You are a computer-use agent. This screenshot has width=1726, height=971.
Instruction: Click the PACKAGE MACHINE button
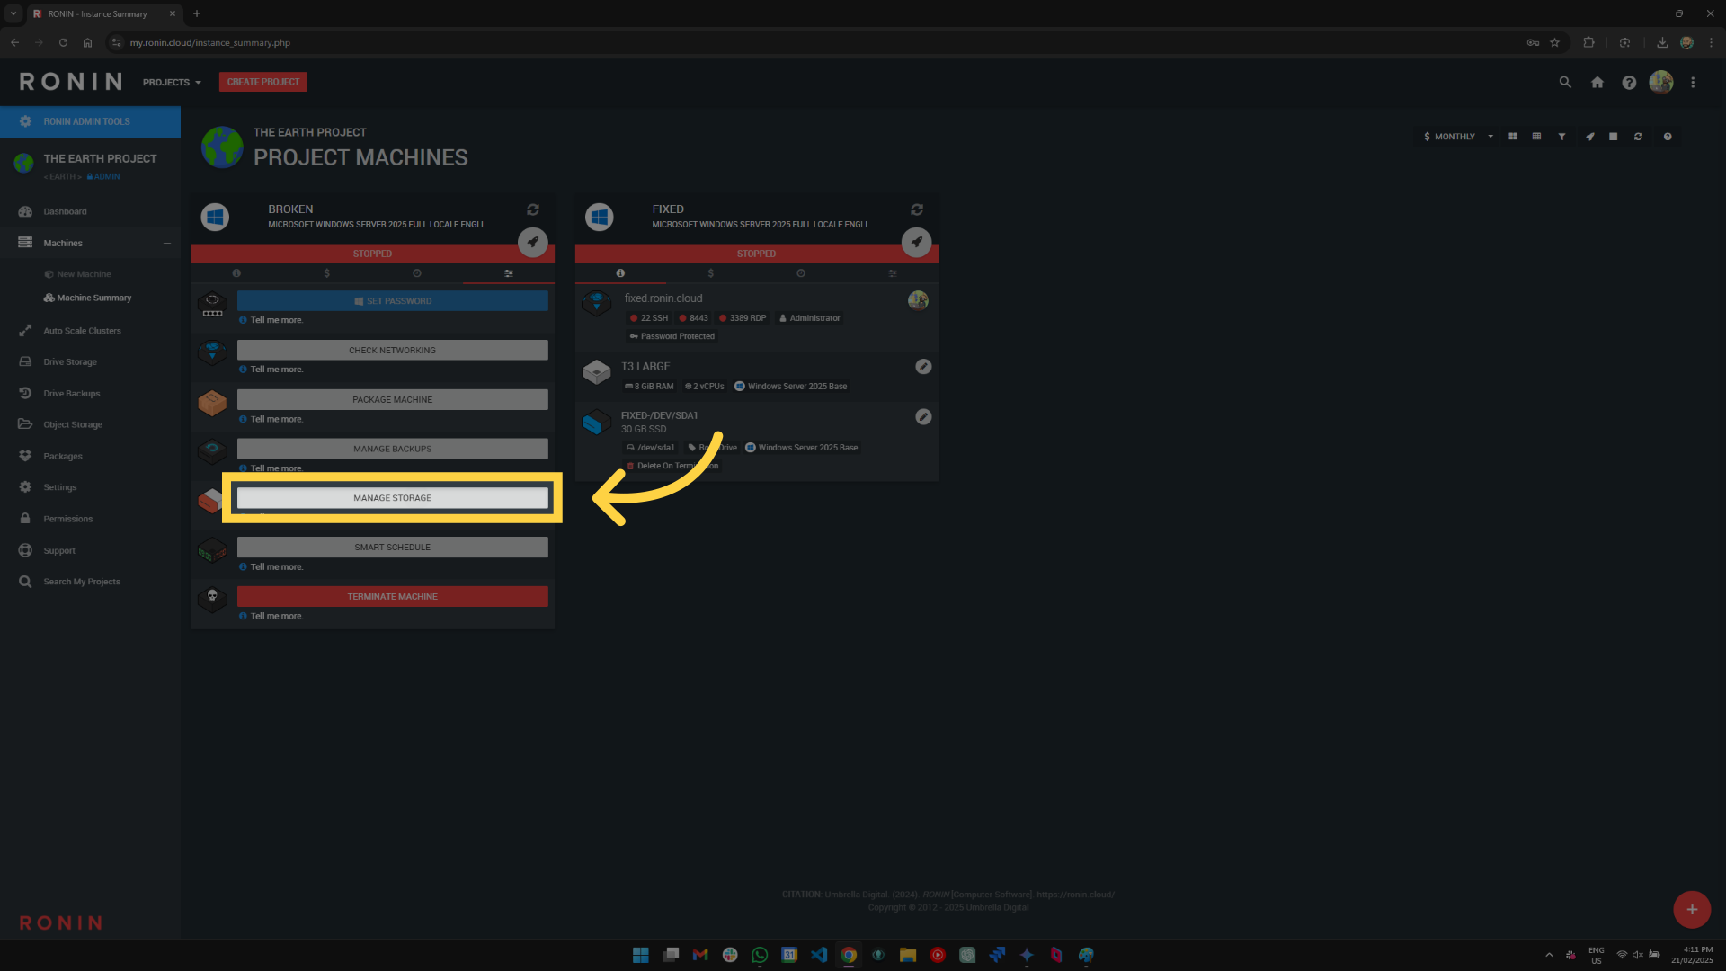click(392, 400)
